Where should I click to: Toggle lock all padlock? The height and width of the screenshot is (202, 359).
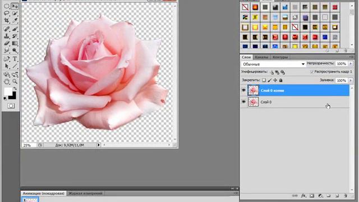point(280,80)
